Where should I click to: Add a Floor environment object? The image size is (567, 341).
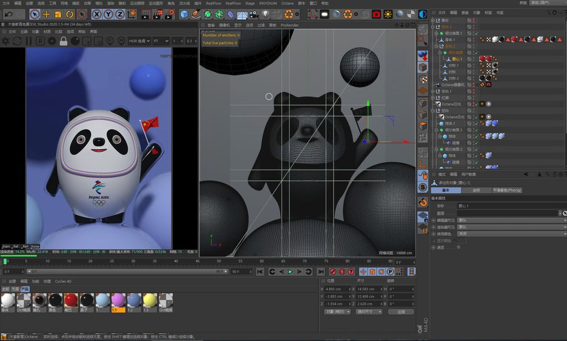[x=242, y=14]
